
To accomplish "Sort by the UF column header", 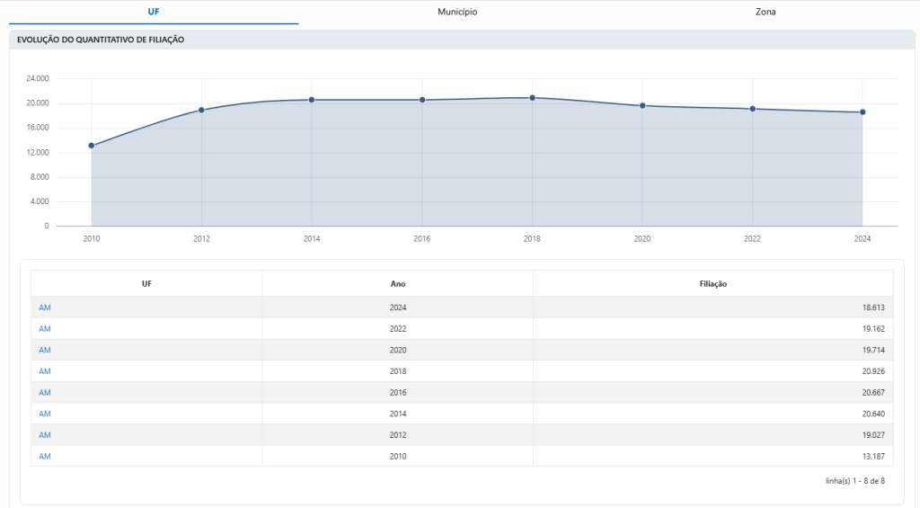I will coord(146,284).
